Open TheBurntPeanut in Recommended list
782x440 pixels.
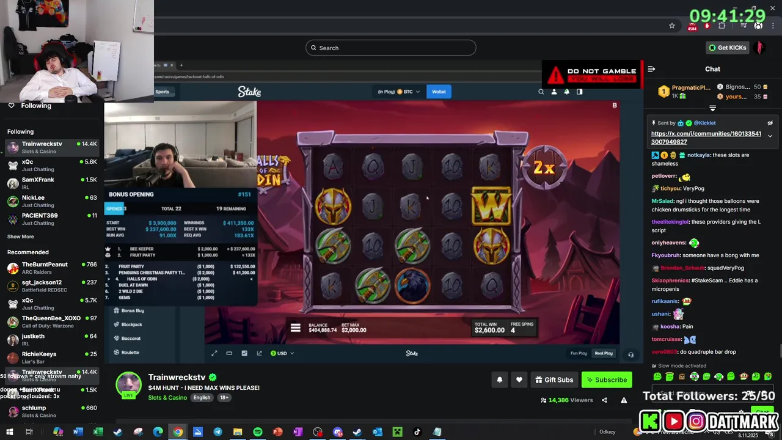(x=51, y=268)
